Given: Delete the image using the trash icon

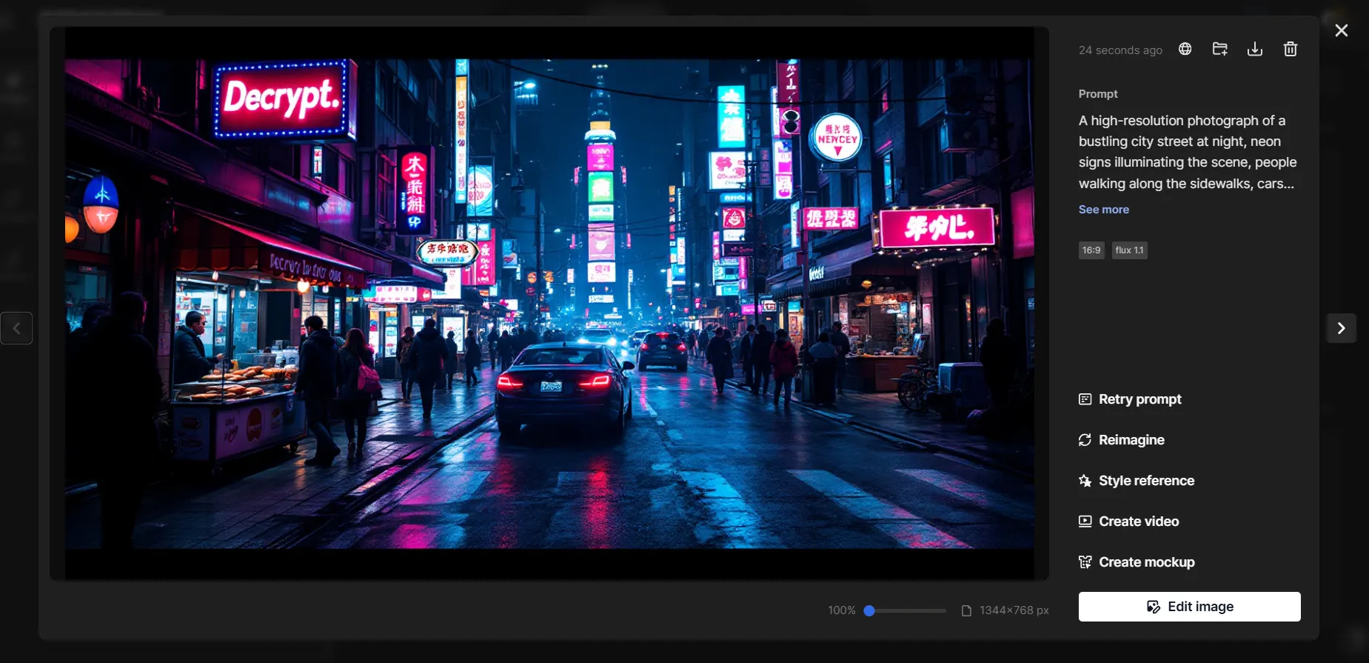Looking at the screenshot, I should pyautogui.click(x=1290, y=49).
